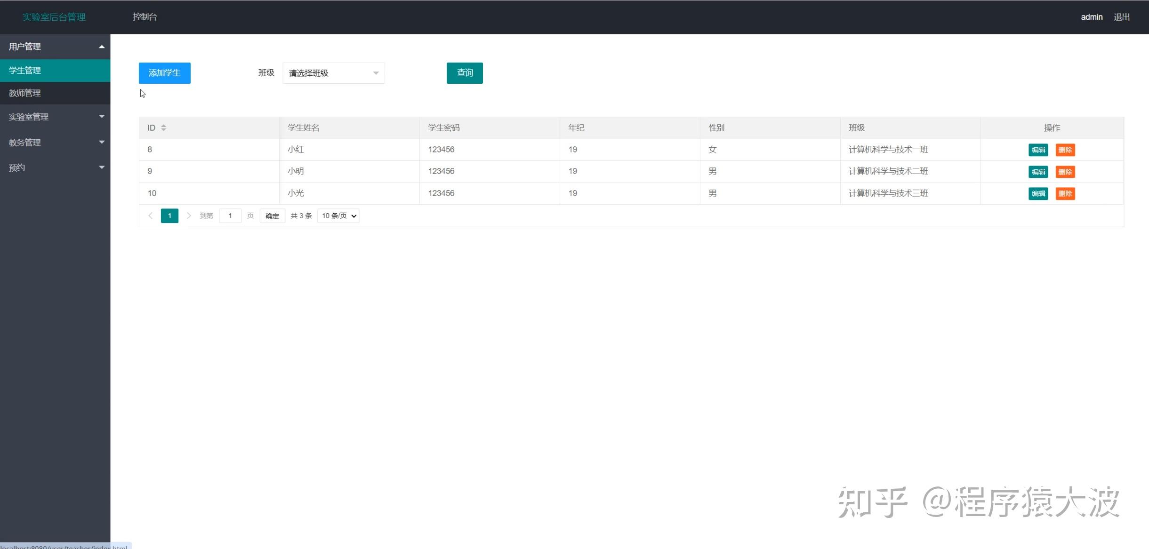Click 退出 to log out

(x=1122, y=16)
